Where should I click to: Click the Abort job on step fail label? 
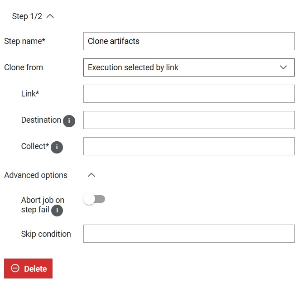[43, 205]
